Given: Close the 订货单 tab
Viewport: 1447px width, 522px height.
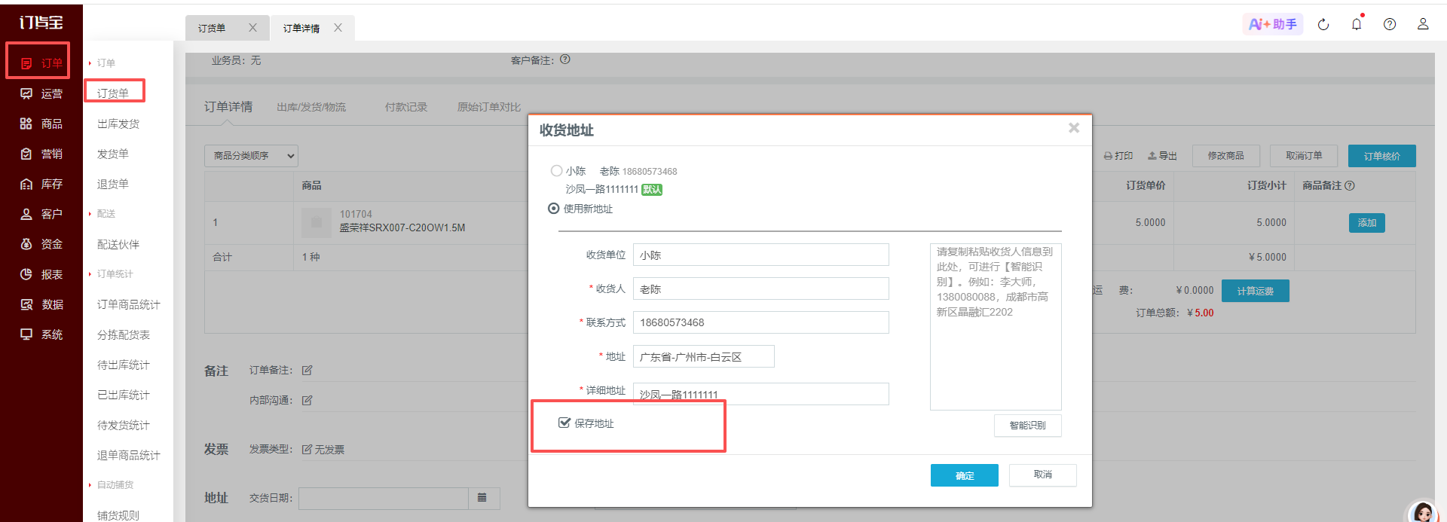Looking at the screenshot, I should (x=252, y=28).
